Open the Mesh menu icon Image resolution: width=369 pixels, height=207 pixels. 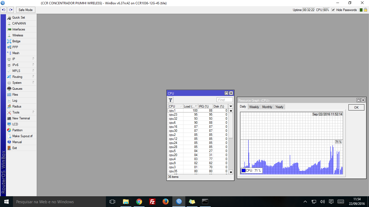(x=9, y=53)
